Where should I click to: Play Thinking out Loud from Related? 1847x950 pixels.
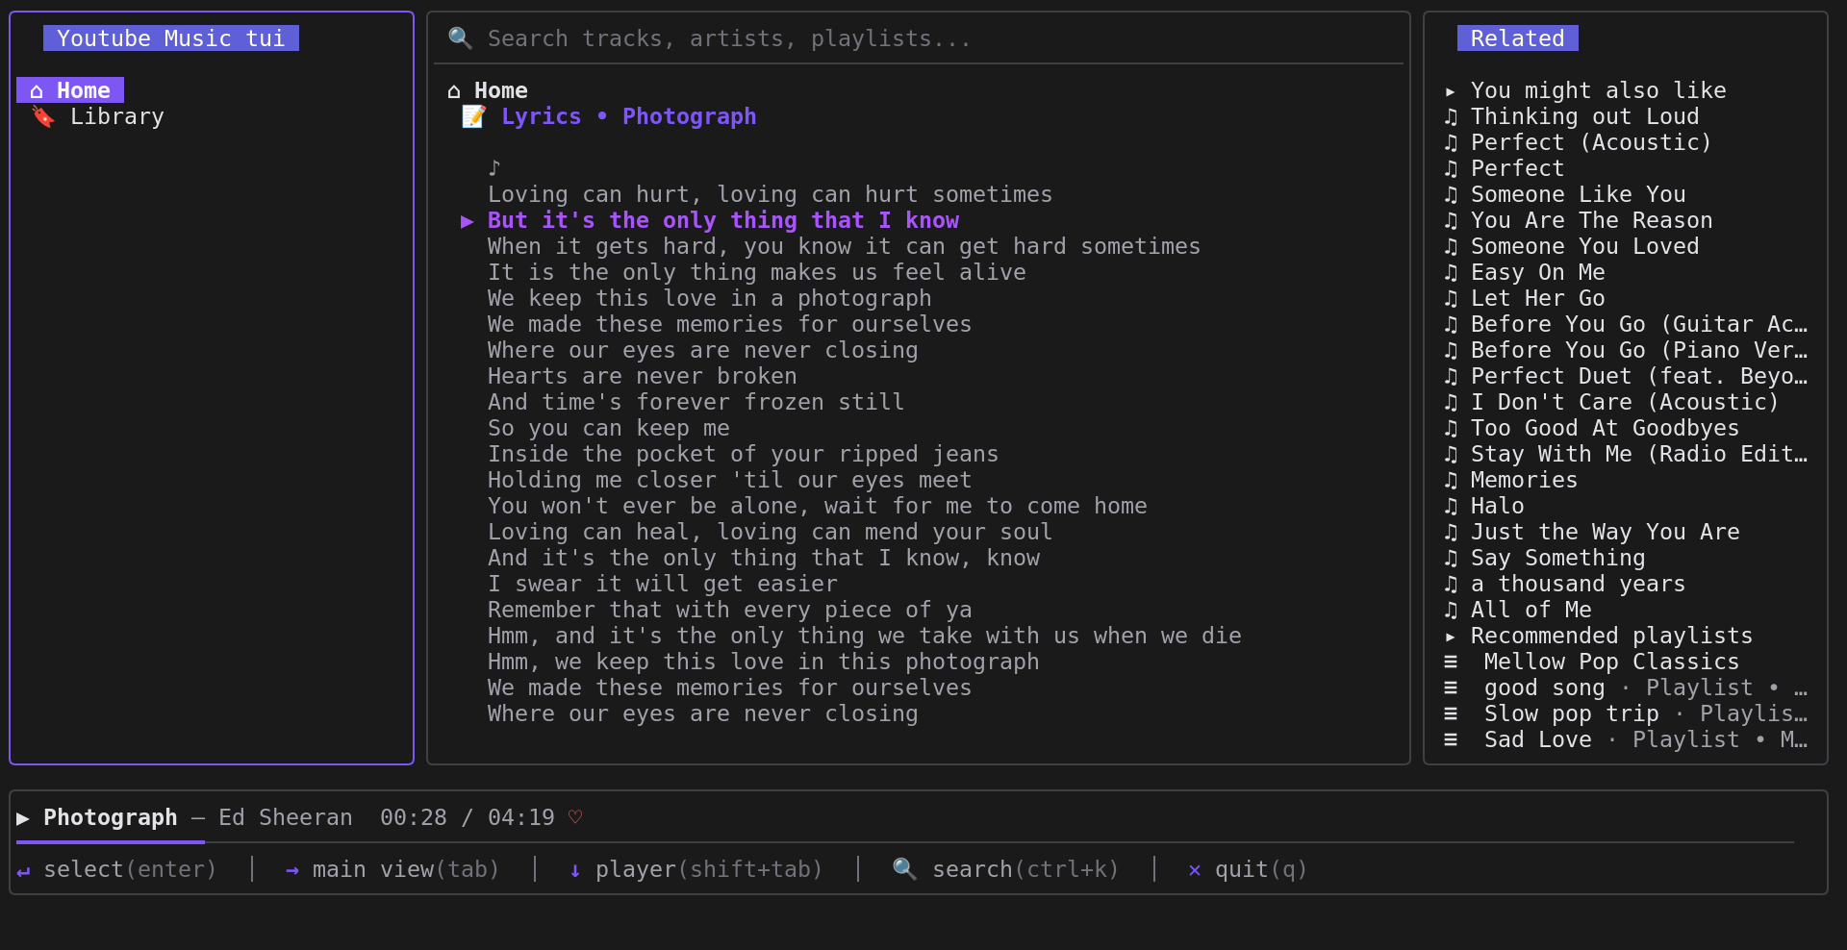click(1584, 116)
